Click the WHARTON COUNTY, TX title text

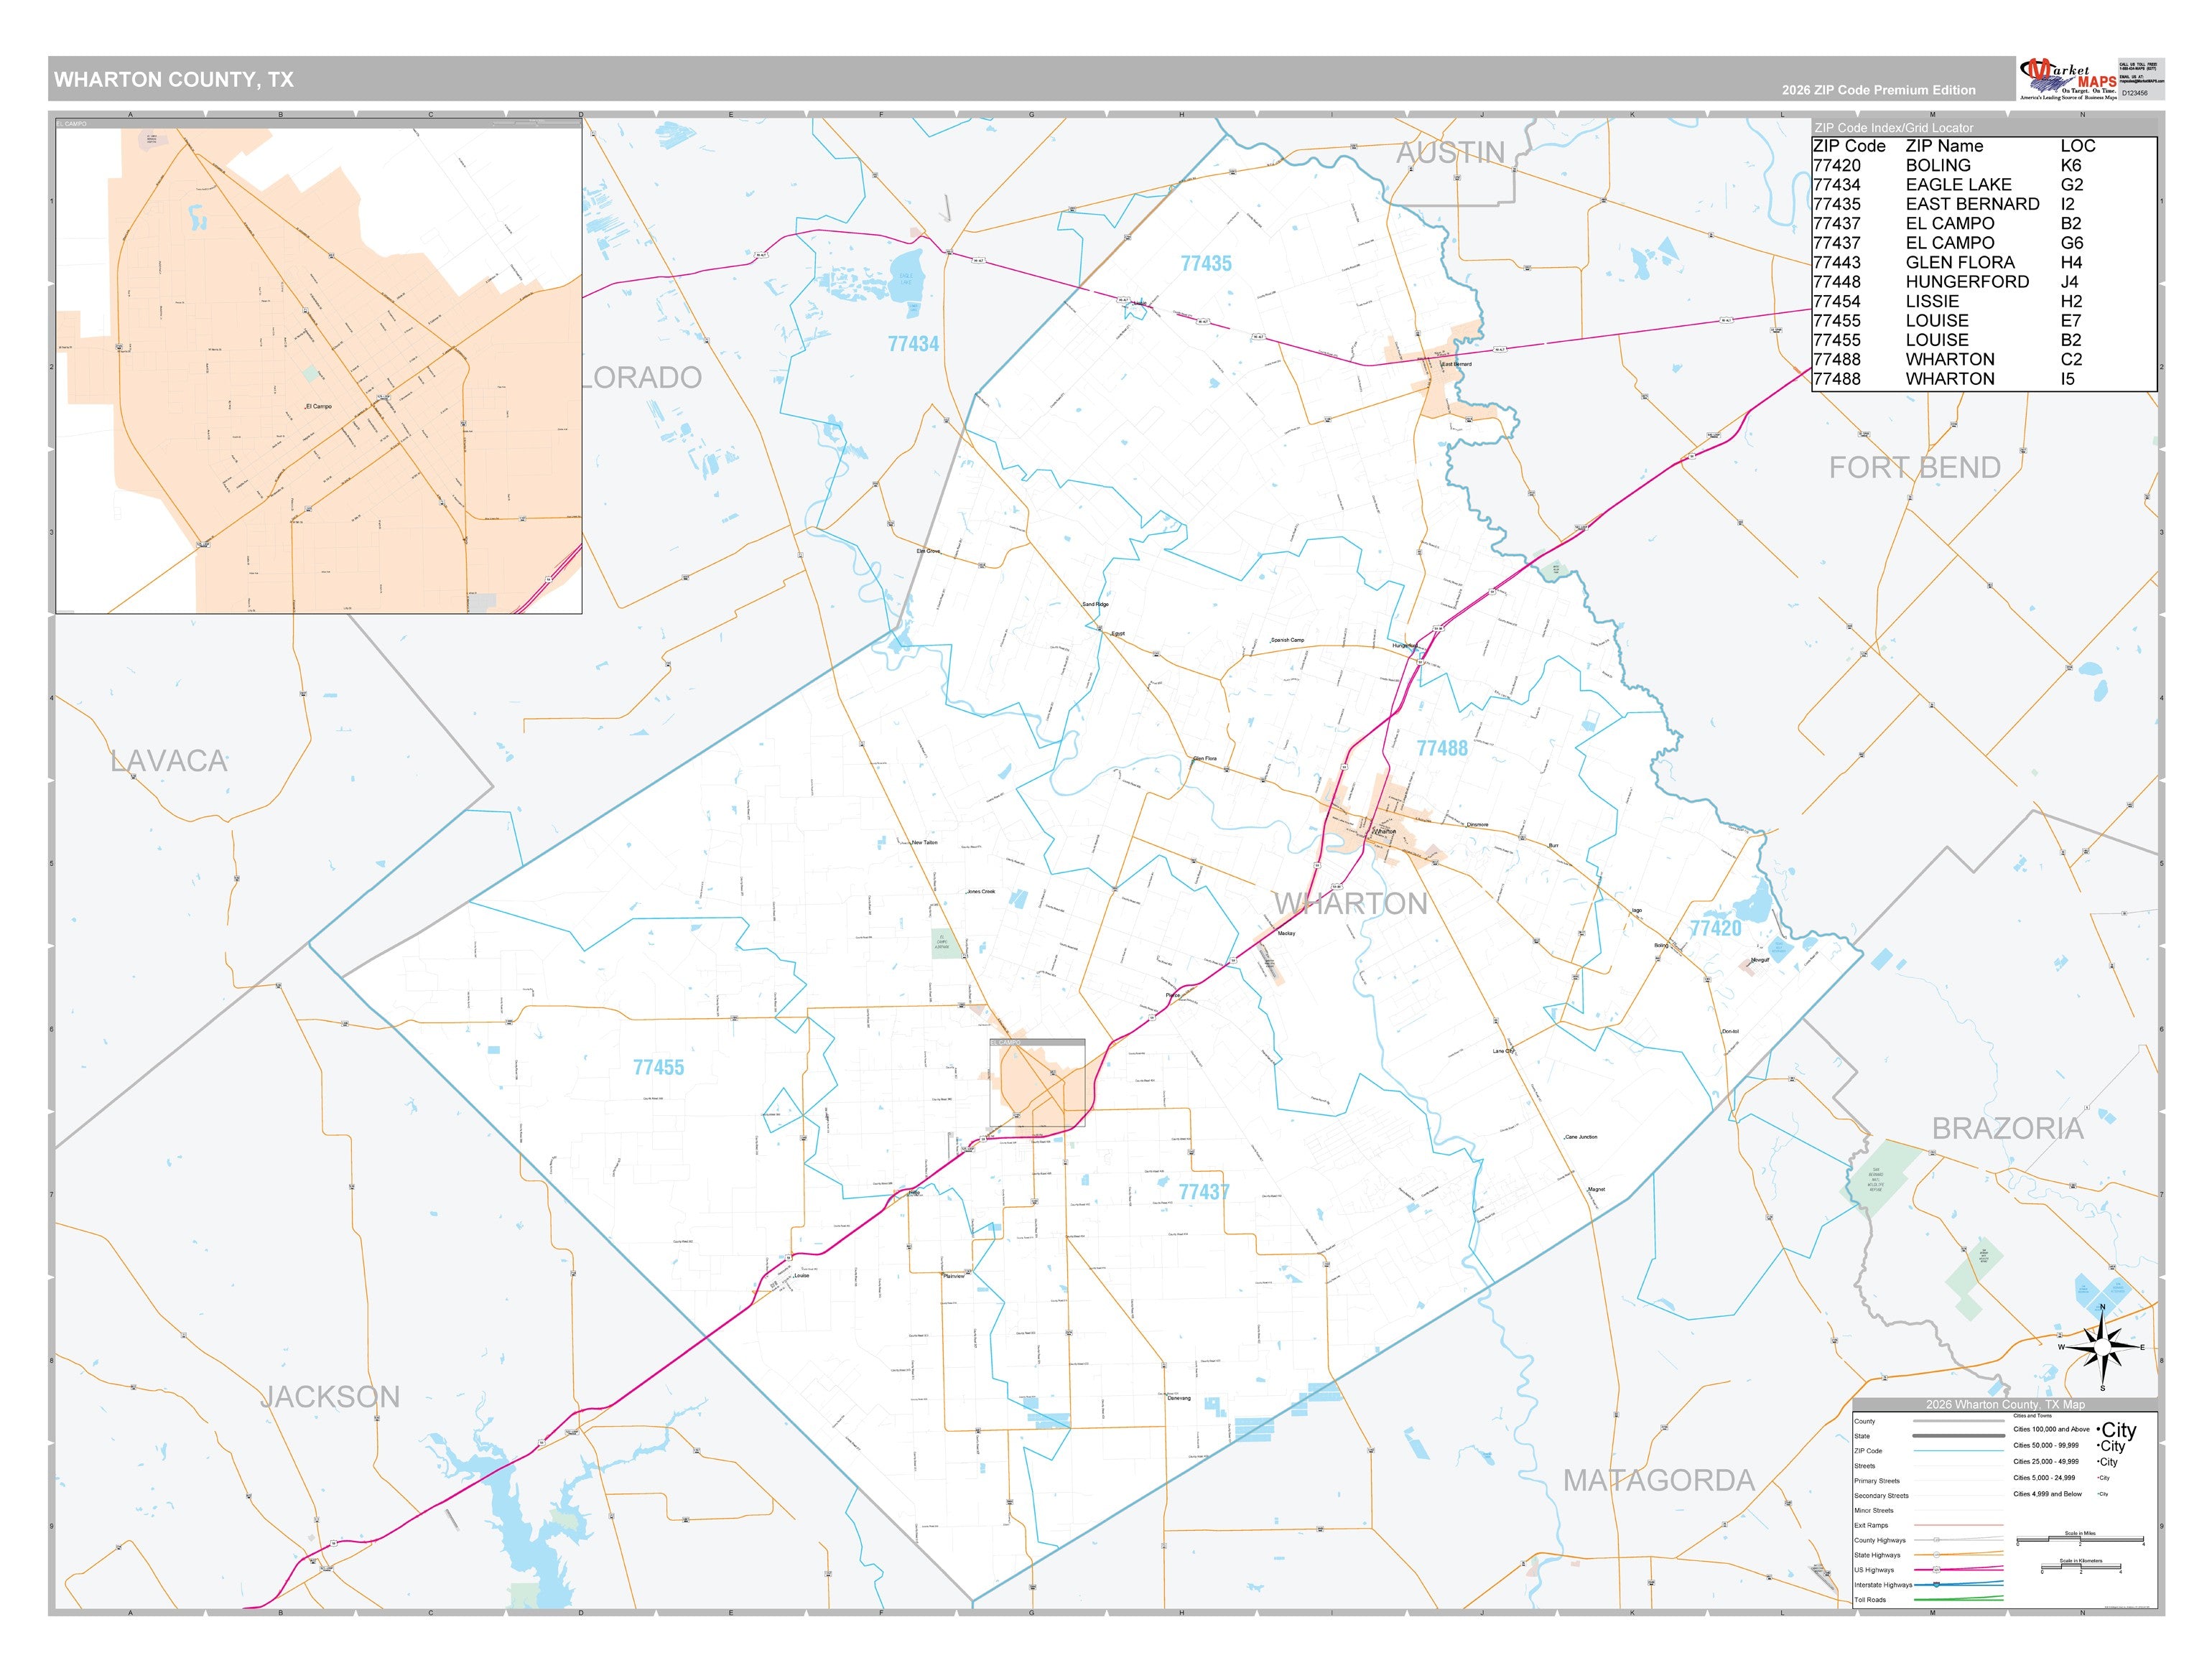[x=174, y=80]
